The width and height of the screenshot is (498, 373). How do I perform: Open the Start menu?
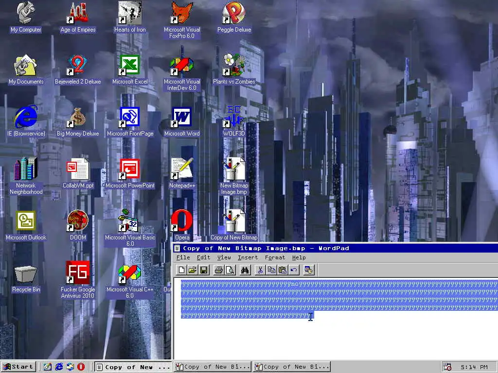(18, 367)
